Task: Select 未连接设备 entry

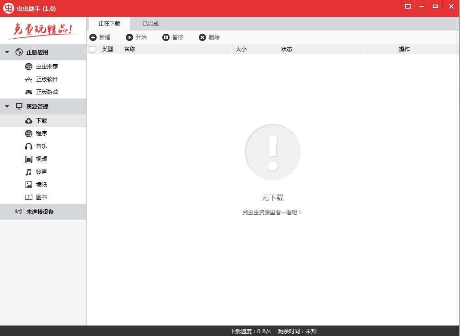Action: [x=40, y=212]
